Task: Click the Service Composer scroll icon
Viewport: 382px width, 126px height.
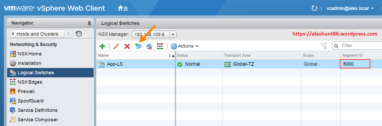Action: click(x=13, y=120)
